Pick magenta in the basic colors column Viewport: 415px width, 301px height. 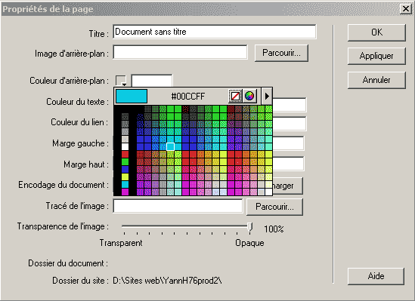pyautogui.click(x=125, y=192)
